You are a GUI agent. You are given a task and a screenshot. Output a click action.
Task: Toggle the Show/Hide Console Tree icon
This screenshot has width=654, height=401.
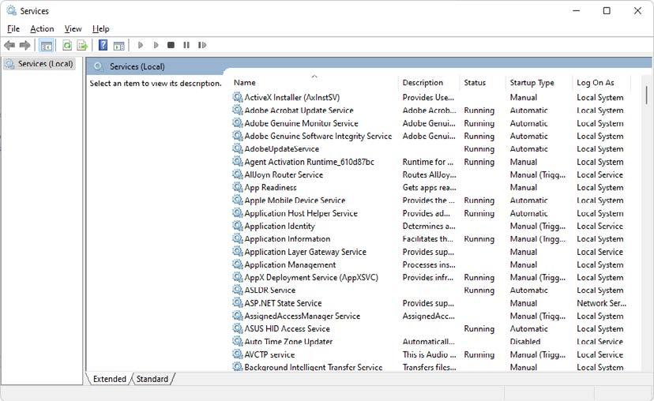tap(47, 45)
